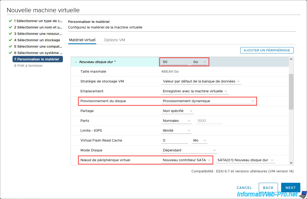The image size is (307, 199).
Task: Expand Provisionnement du disque dropdown
Action: pos(208,101)
